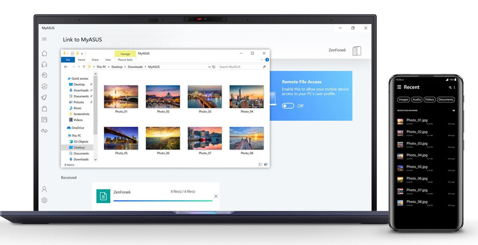Go up one folder level in Explorer

pyautogui.click(x=84, y=67)
